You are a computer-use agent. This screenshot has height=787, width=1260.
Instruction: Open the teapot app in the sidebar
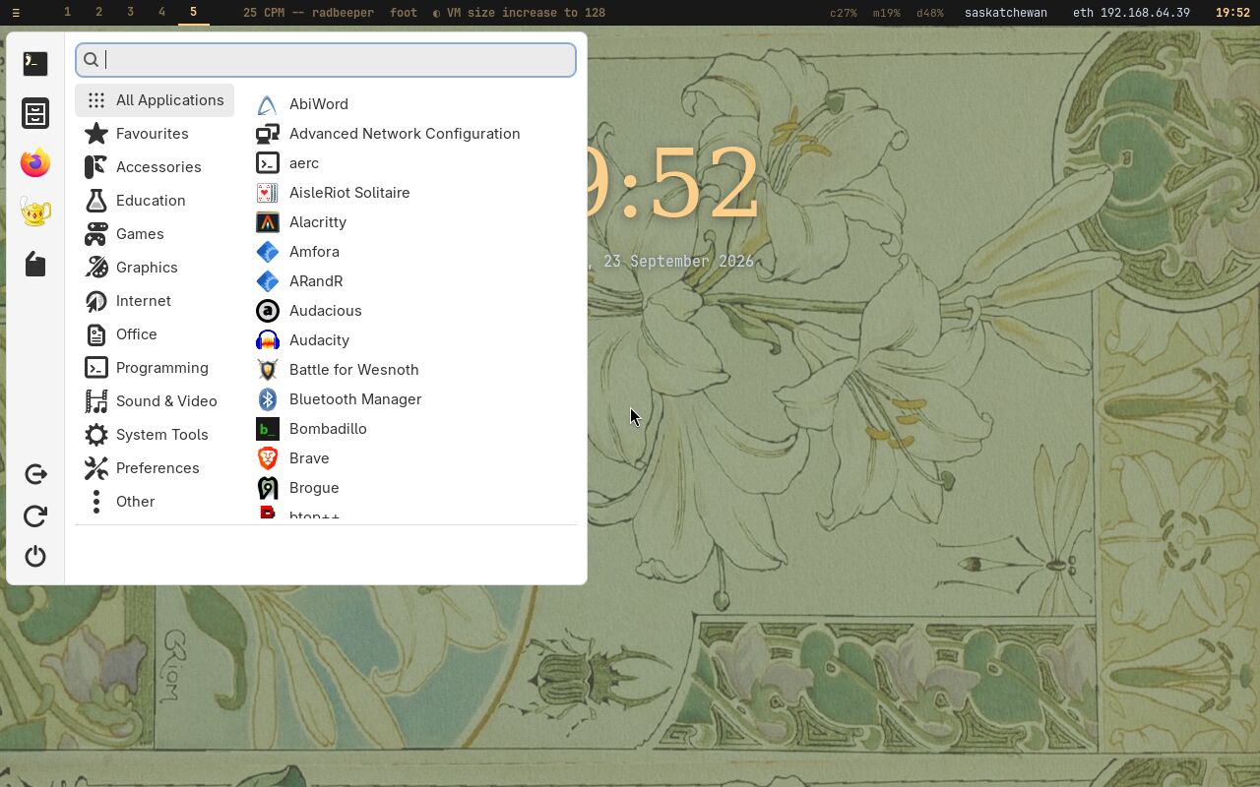[x=35, y=212]
